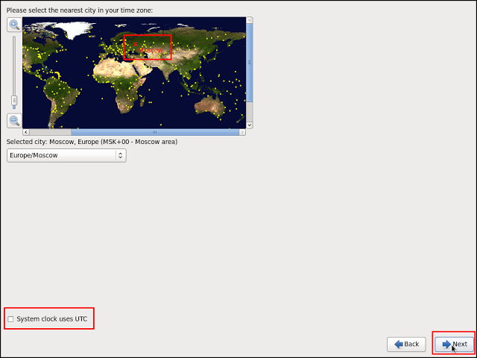This screenshot has width=477, height=358.
Task: Click the map's vertical scrollbar thumb
Action: click(x=249, y=63)
